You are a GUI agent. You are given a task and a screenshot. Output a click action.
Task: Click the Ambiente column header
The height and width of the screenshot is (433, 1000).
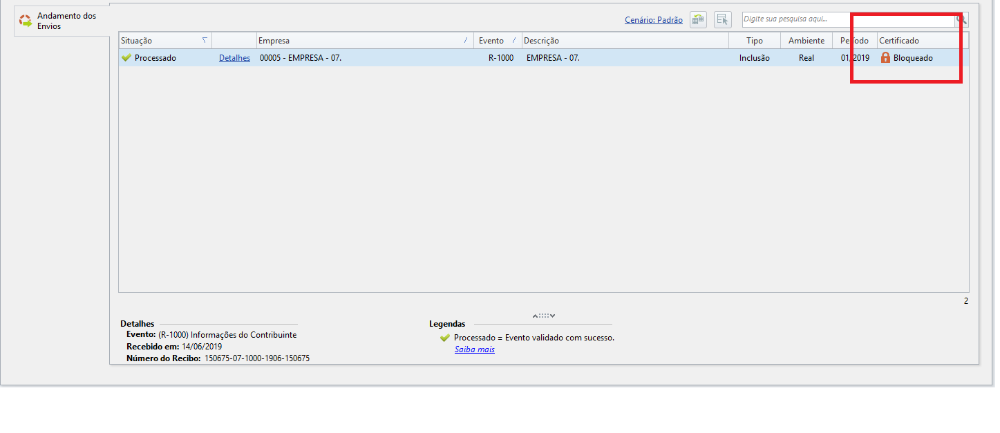pyautogui.click(x=806, y=41)
